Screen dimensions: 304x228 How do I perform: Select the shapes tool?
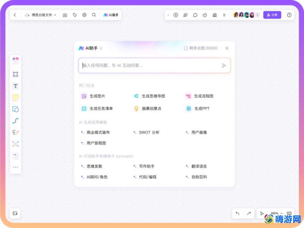[16, 109]
